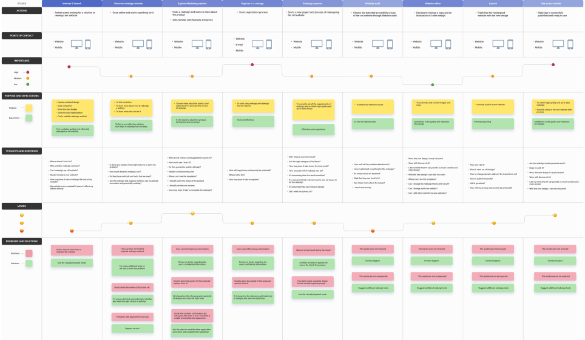Select the Moods row label
The width and height of the screenshot is (585, 340).
tap(22, 206)
